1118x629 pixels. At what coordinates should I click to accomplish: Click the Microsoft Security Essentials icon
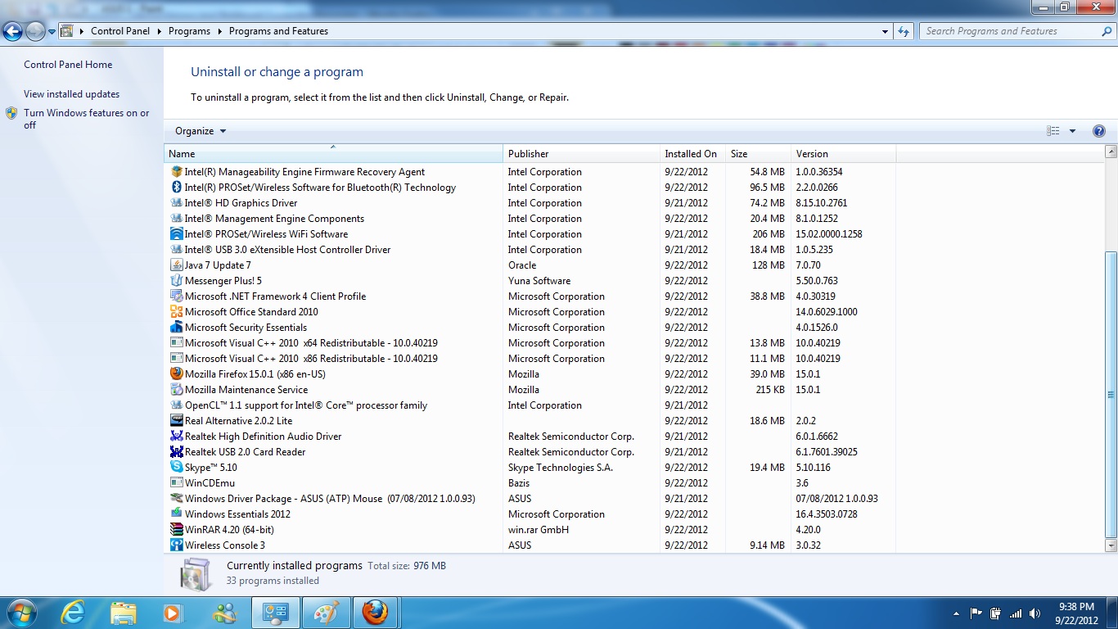pyautogui.click(x=176, y=328)
